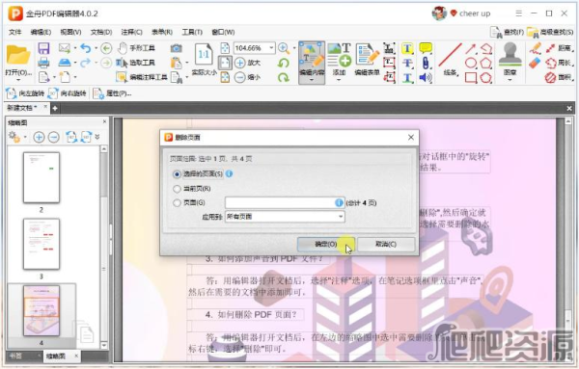Click the info icon beside selected pages option
This screenshot has width=579, height=369.
tap(229, 173)
